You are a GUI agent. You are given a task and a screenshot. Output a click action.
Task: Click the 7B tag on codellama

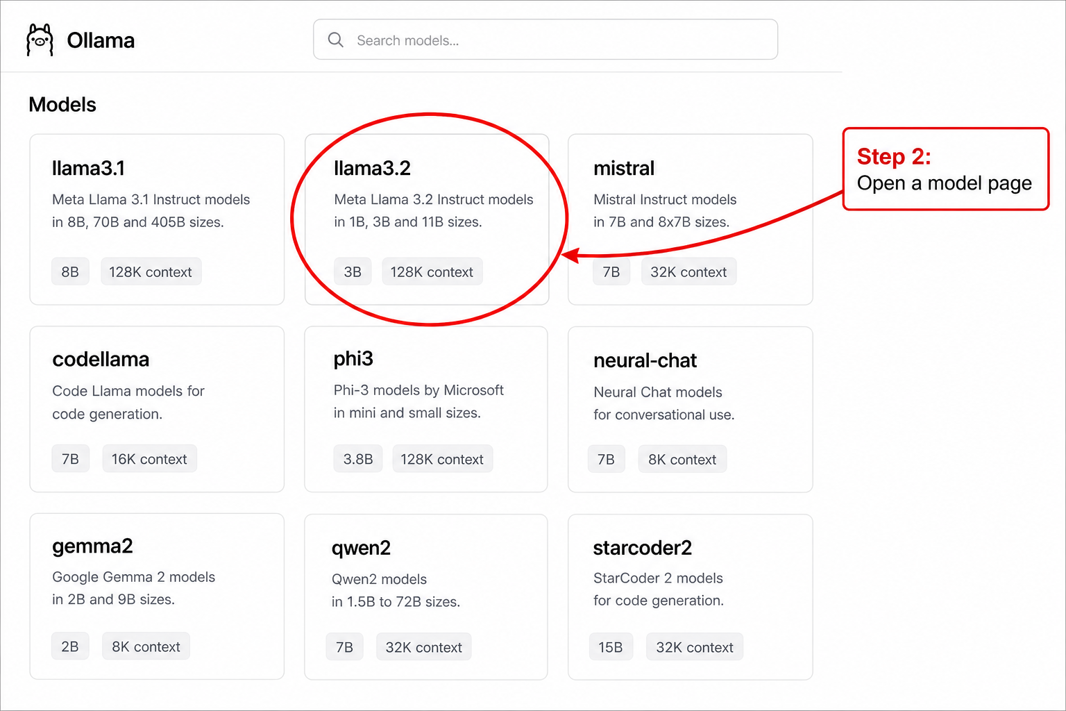coord(70,459)
